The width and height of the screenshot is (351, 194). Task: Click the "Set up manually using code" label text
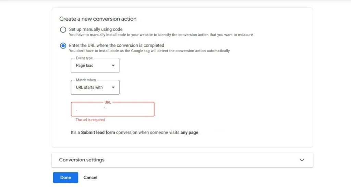(x=96, y=30)
